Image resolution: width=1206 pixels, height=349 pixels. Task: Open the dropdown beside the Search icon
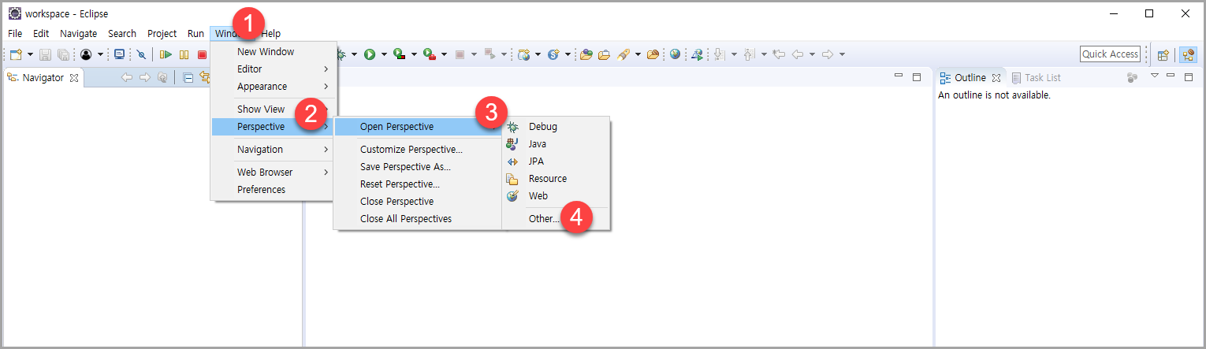pos(638,54)
